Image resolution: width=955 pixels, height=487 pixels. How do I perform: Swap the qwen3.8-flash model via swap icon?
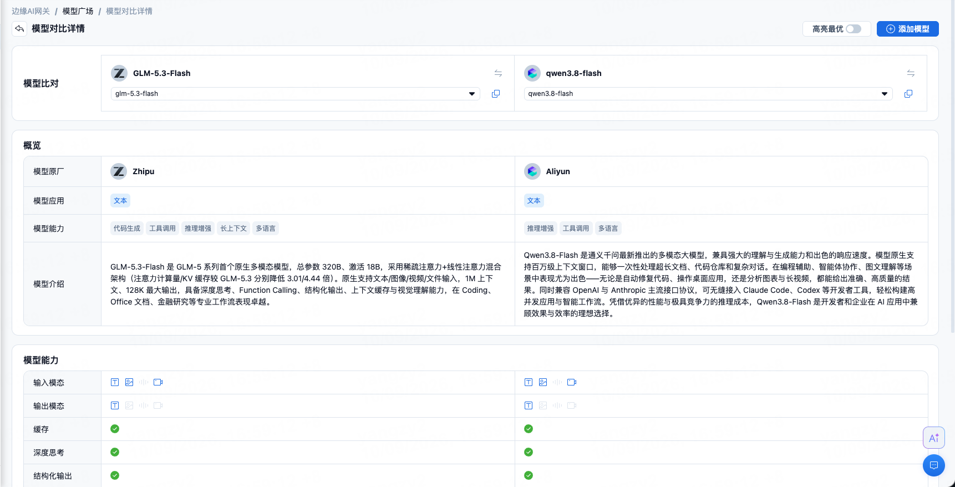coord(911,73)
